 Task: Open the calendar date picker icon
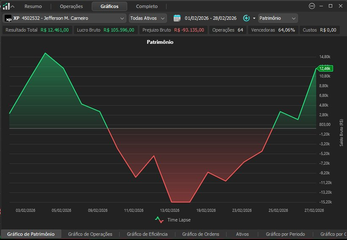pos(177,18)
